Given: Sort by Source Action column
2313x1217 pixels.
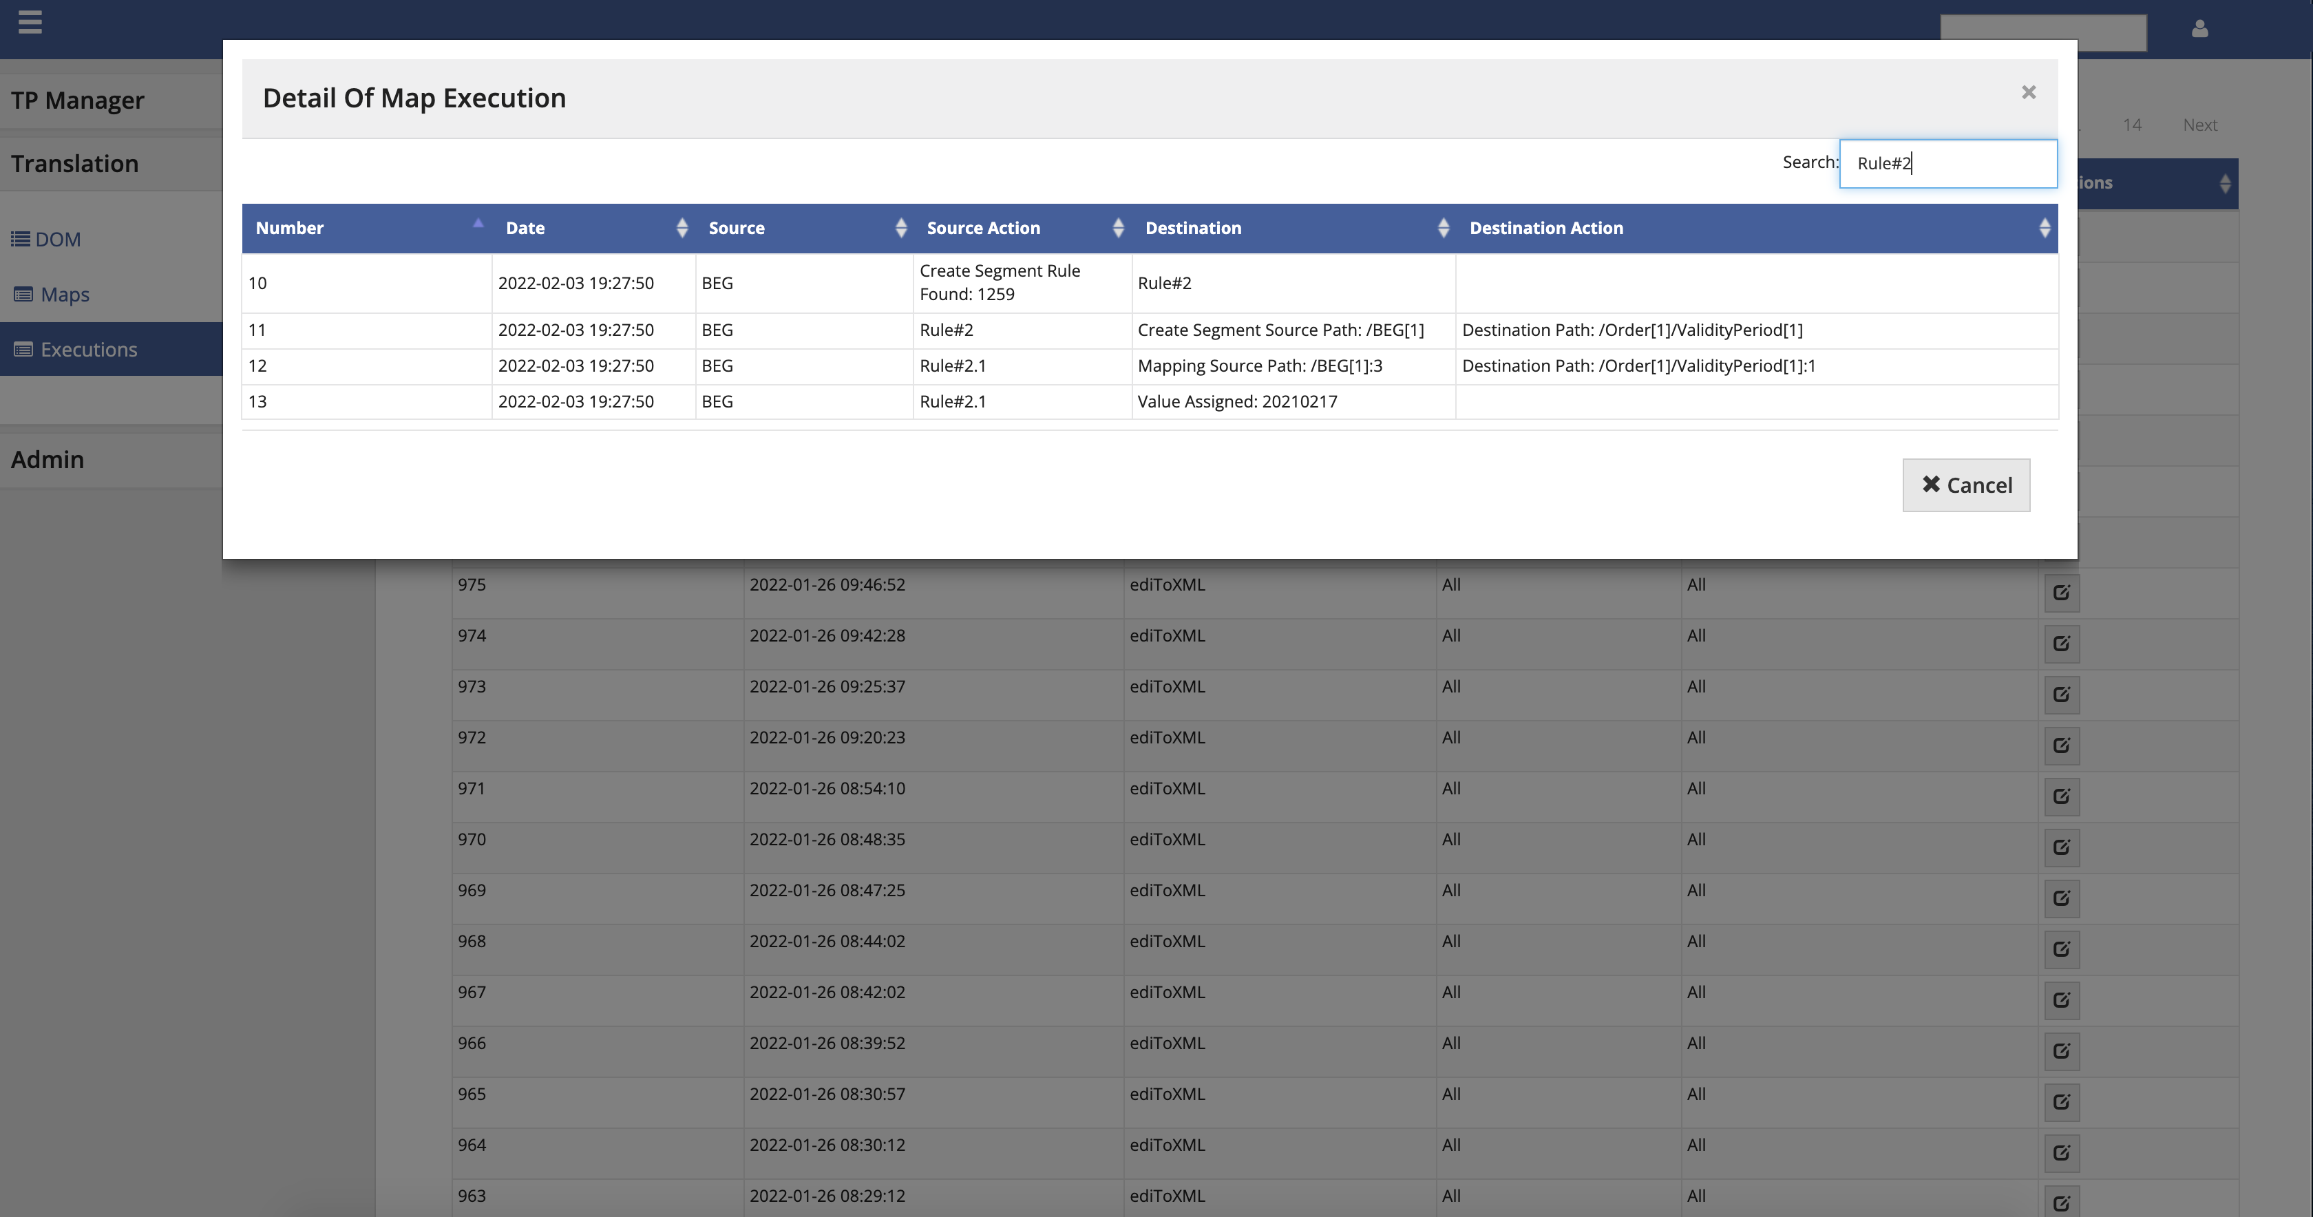Looking at the screenshot, I should pos(1023,228).
